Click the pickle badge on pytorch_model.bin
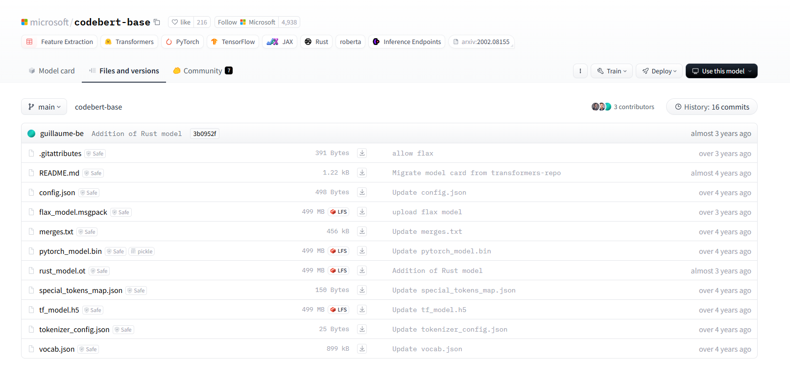The width and height of the screenshot is (790, 382). (x=142, y=251)
